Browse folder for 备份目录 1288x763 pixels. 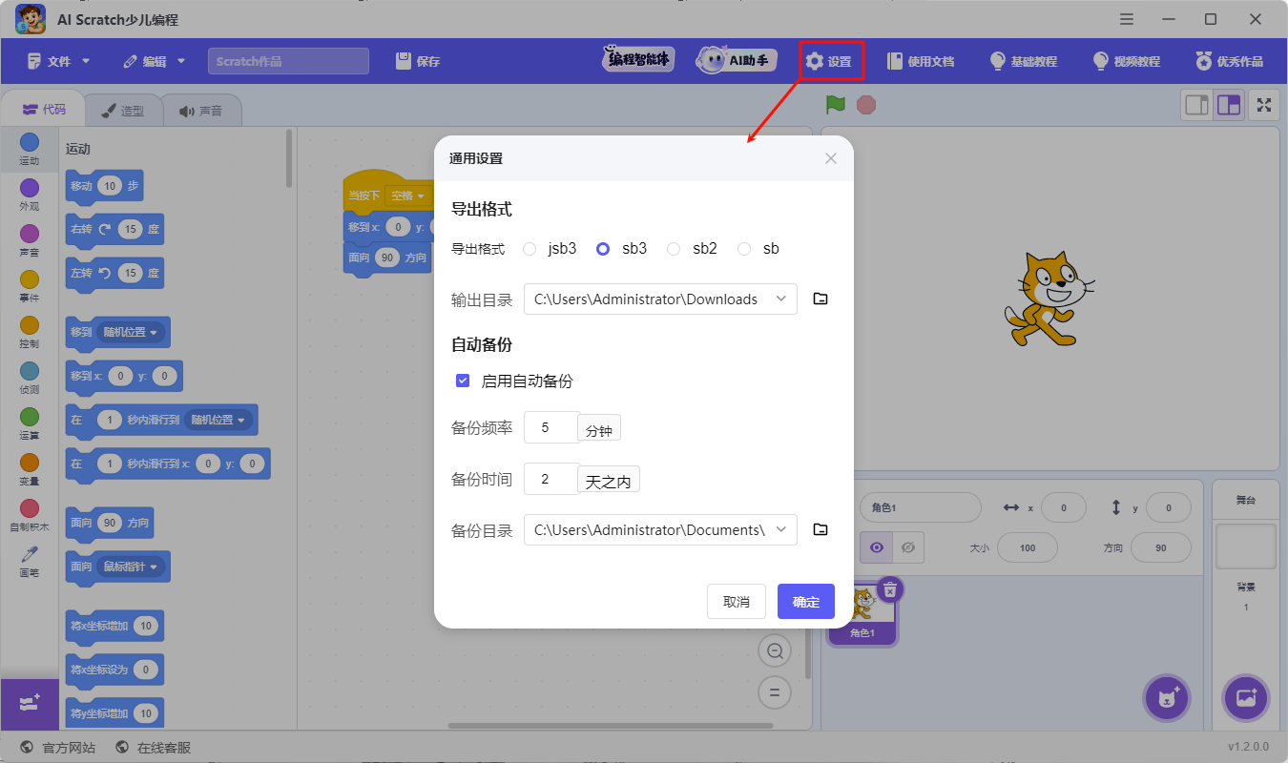[821, 529]
